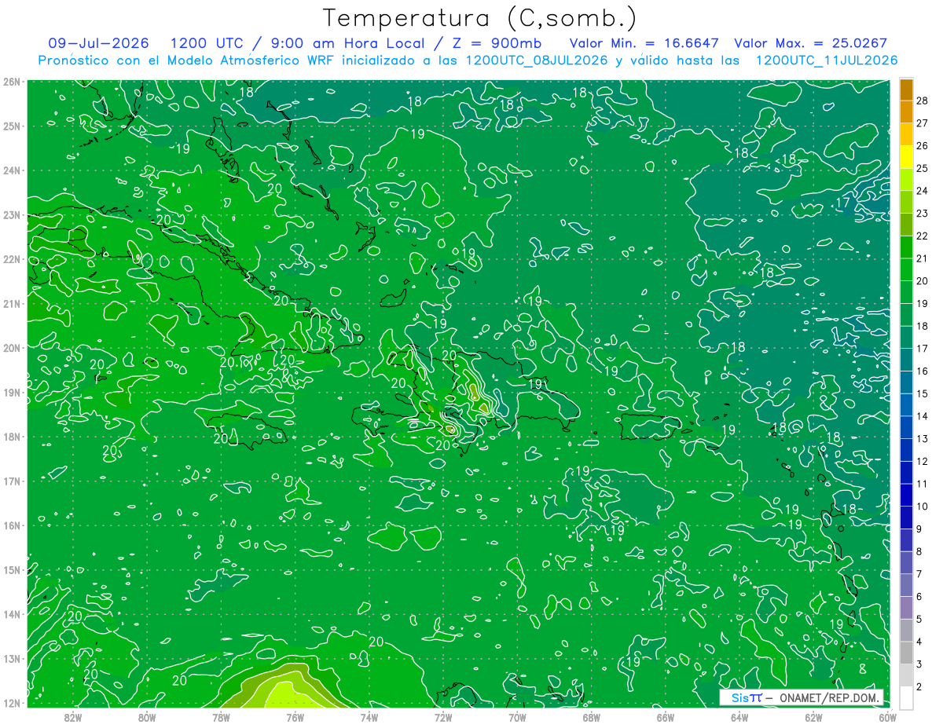The width and height of the screenshot is (943, 728).
Task: Click colorbar value label "6"
Action: pyautogui.click(x=919, y=597)
